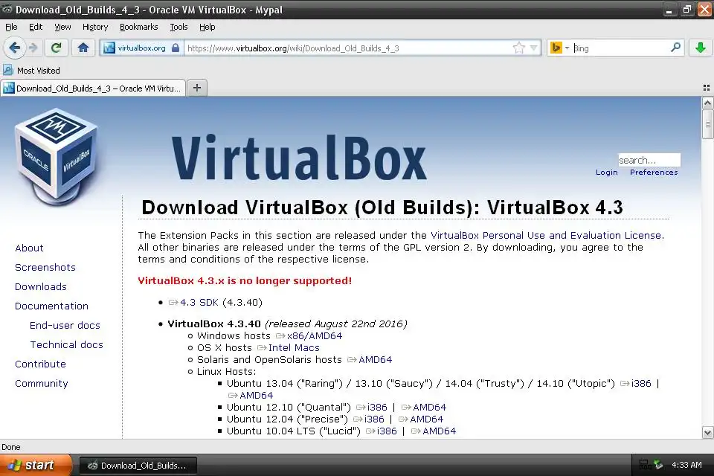Image resolution: width=714 pixels, height=476 pixels.
Task: Open End-user docs link
Action: tap(65, 325)
